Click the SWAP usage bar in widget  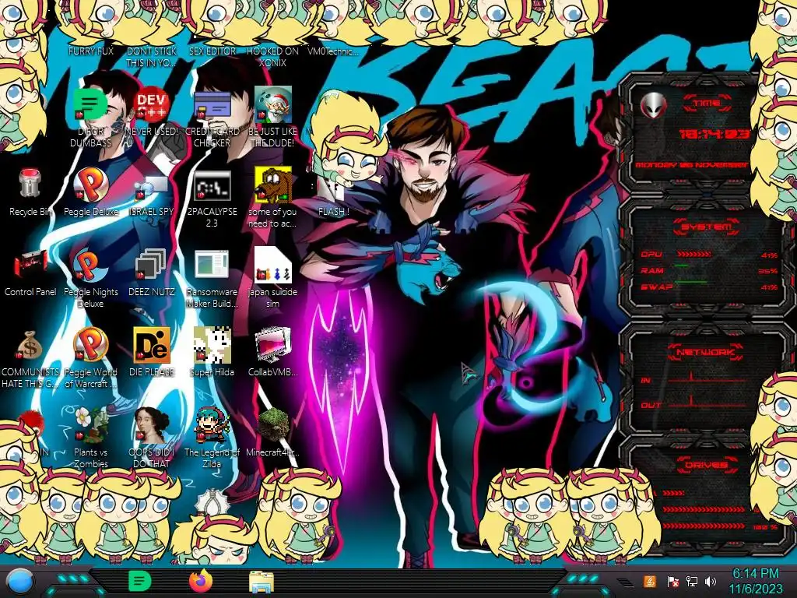[x=690, y=281]
